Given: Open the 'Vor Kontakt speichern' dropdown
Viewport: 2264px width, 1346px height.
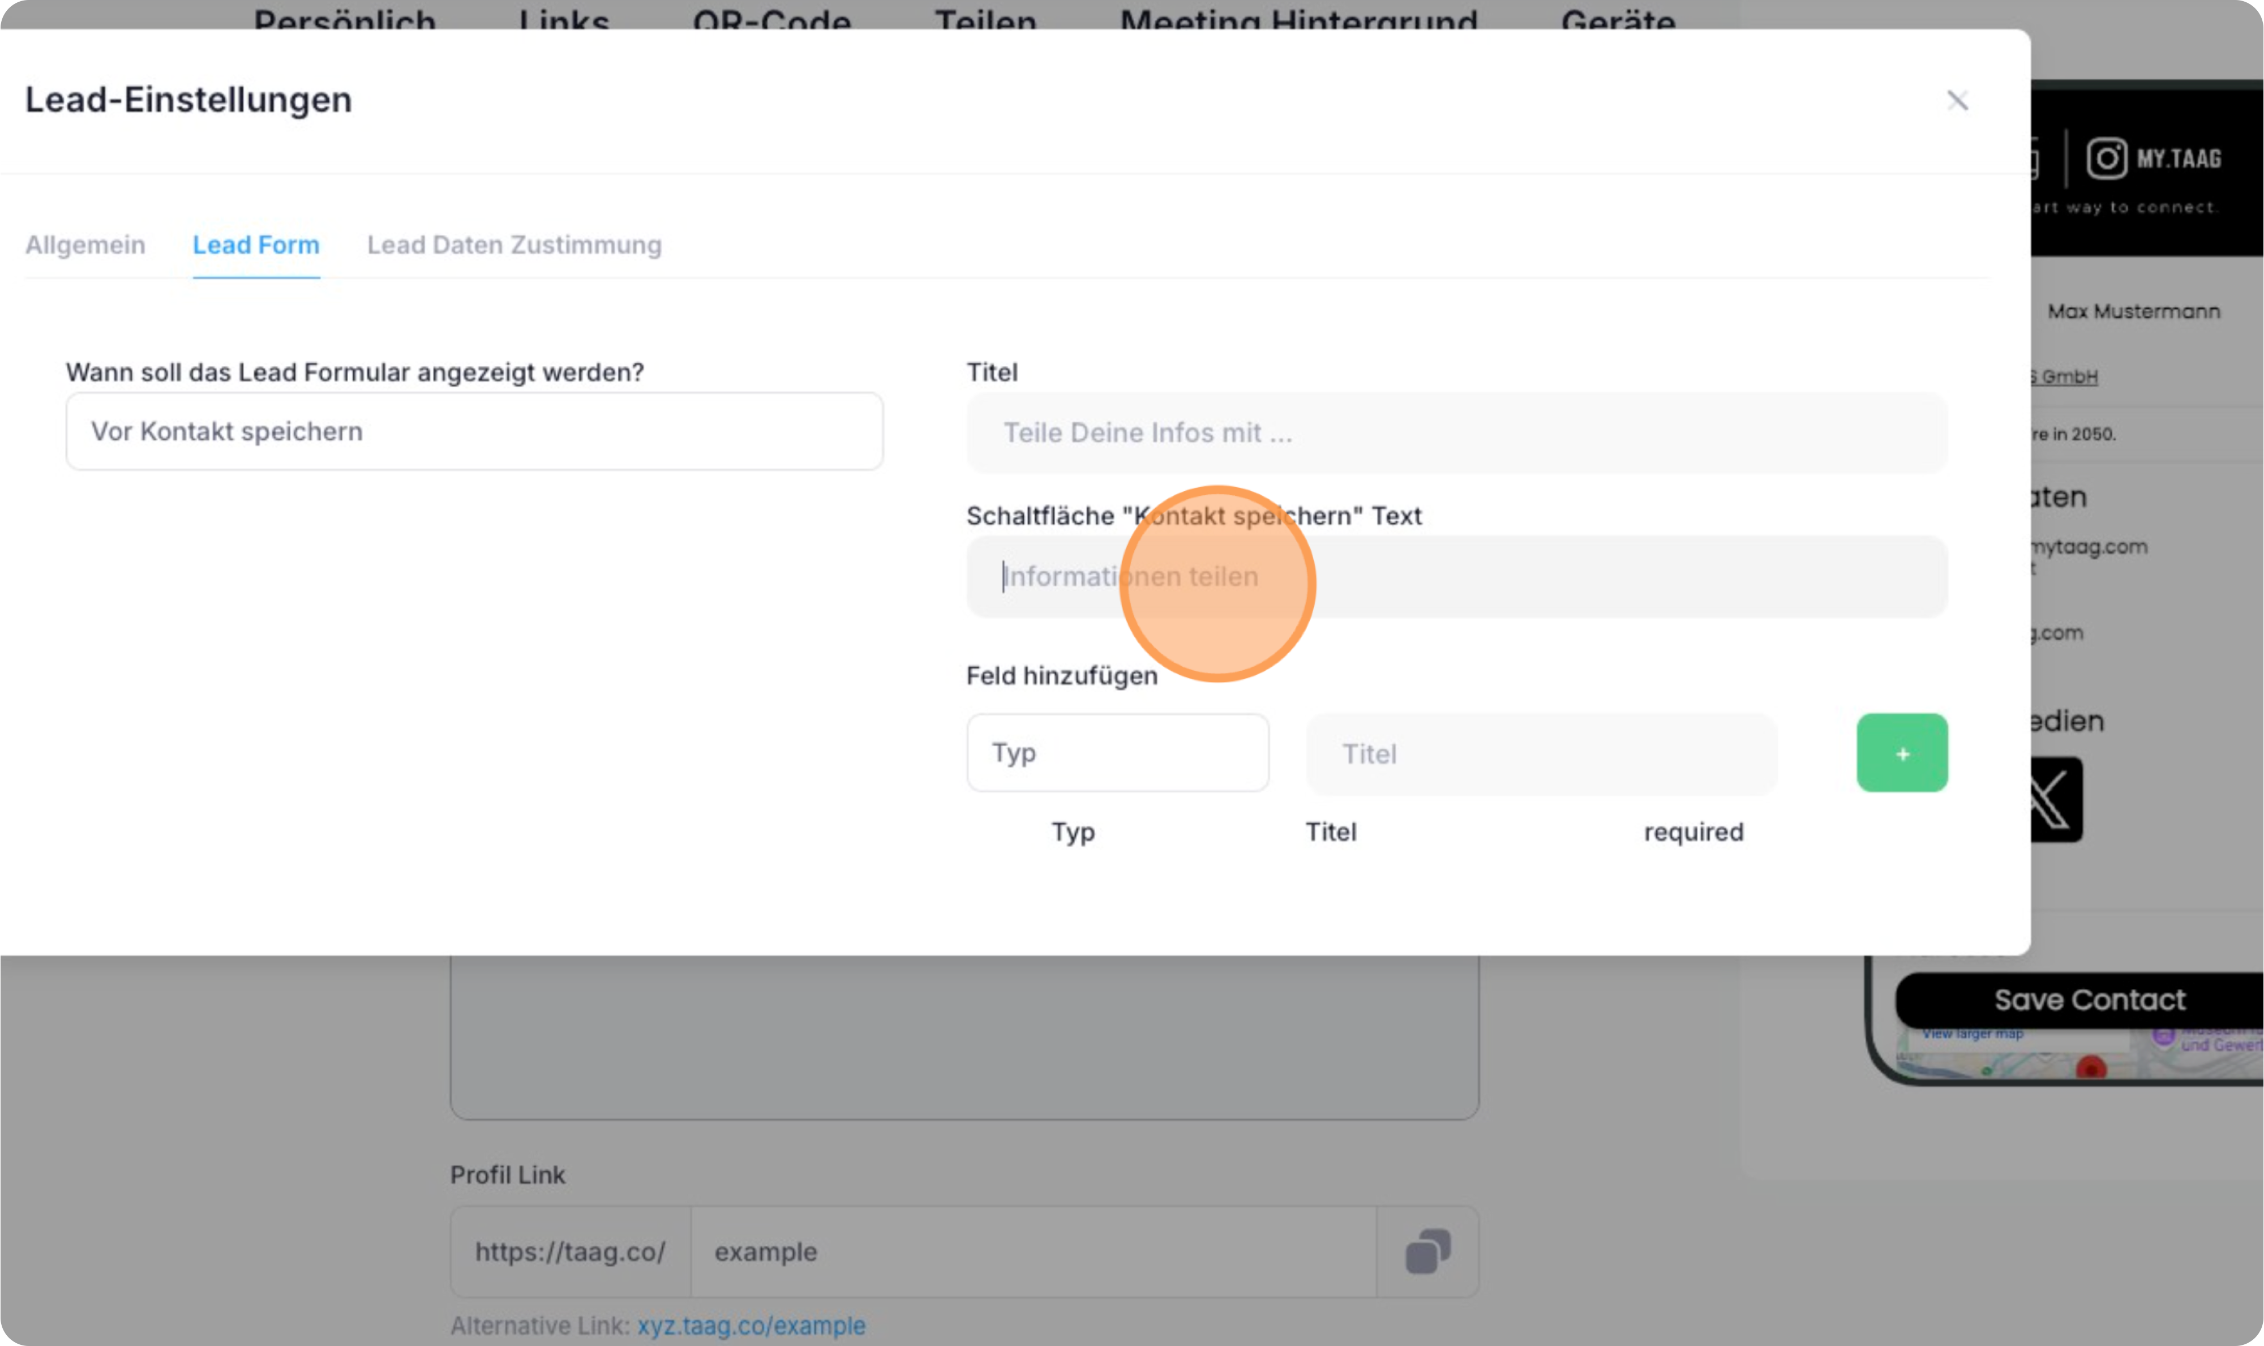Looking at the screenshot, I should (x=474, y=432).
